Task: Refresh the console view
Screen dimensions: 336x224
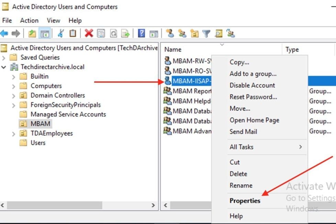Action: [x=113, y=33]
